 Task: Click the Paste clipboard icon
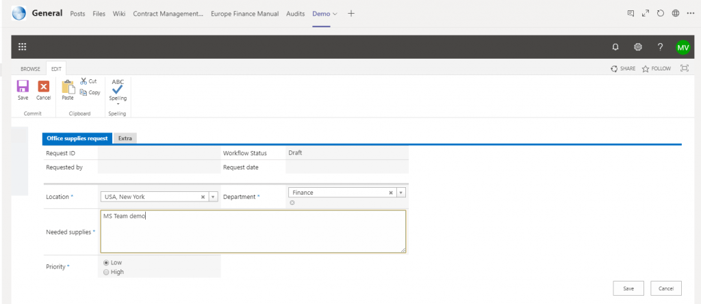point(68,87)
